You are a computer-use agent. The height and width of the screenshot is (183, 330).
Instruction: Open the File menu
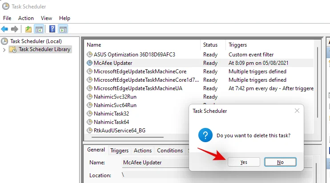point(7,18)
